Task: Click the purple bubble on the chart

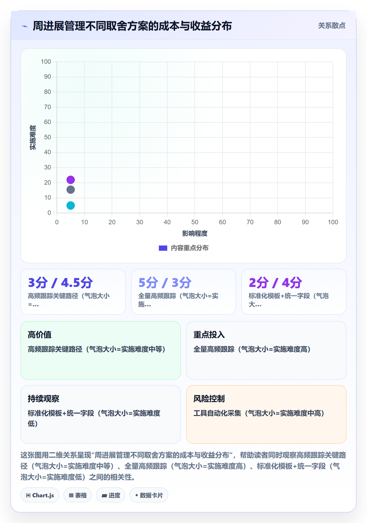Action: click(x=71, y=180)
